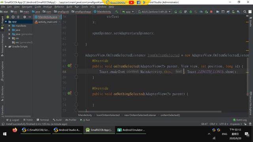Click the editor vertical scrollbar thumb
This screenshot has width=253, height=142.
[247, 77]
